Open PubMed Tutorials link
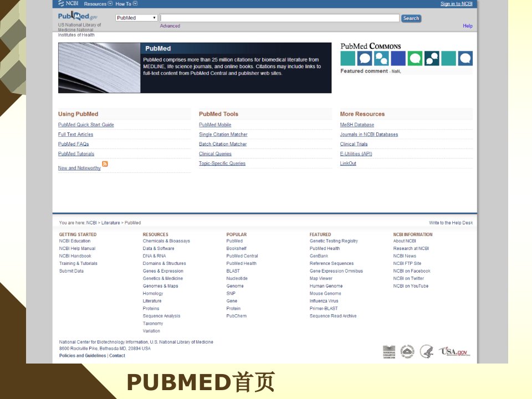Screen dimensions: 532x399 click(x=76, y=154)
